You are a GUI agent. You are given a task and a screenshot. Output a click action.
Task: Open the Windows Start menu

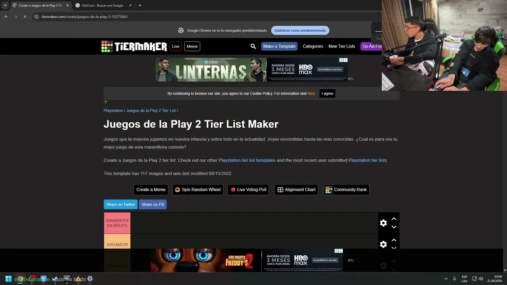pyautogui.click(x=8, y=279)
